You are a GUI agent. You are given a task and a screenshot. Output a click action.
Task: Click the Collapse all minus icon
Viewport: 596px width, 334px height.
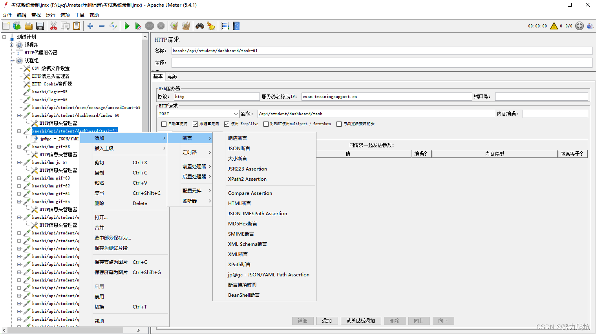[102, 26]
